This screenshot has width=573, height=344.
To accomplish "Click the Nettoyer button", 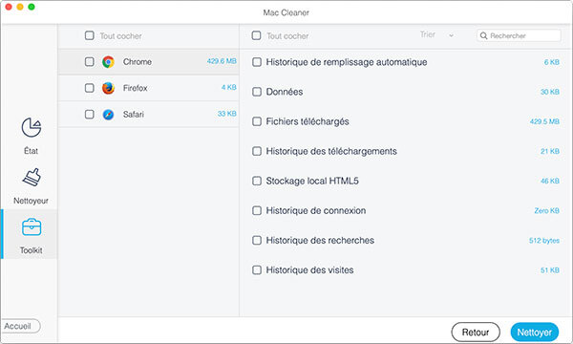I will tap(534, 332).
